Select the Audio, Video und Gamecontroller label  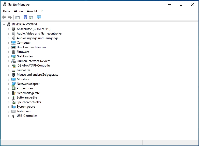[x=39, y=34]
